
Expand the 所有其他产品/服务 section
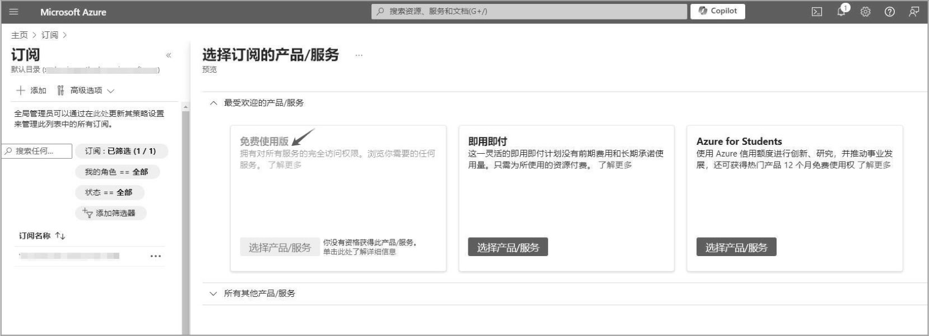(x=213, y=294)
